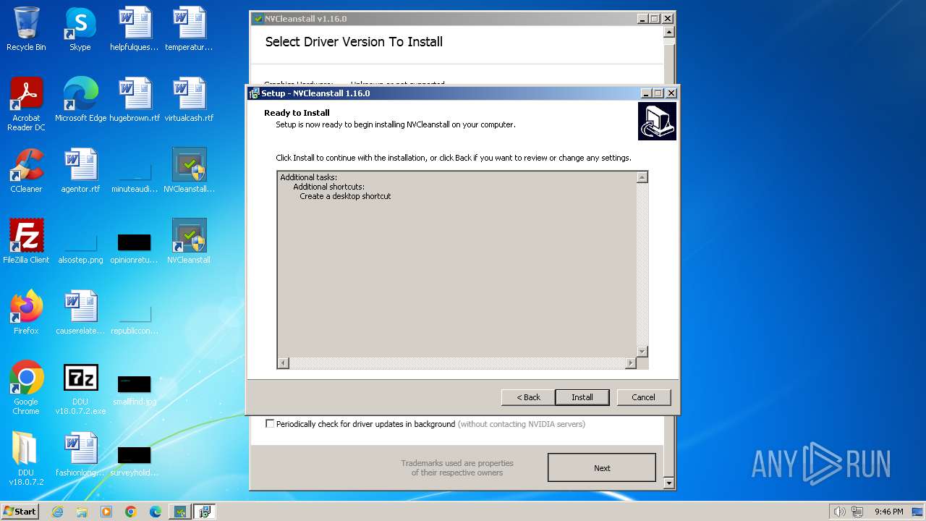Click the summary box's scroll-down arrow
Screen dimensions: 926x521
[x=642, y=352]
